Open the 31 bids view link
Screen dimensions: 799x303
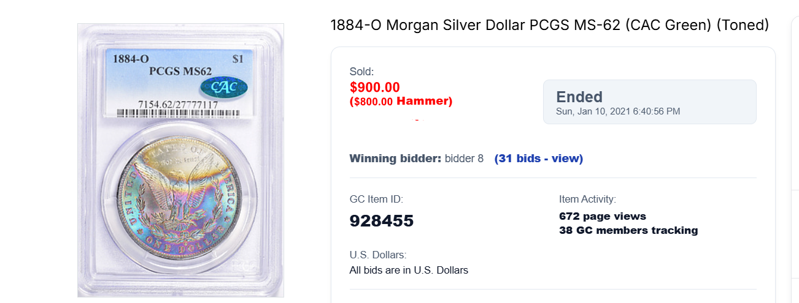538,159
